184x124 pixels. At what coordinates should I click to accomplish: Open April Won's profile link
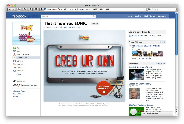[x=151, y=36]
